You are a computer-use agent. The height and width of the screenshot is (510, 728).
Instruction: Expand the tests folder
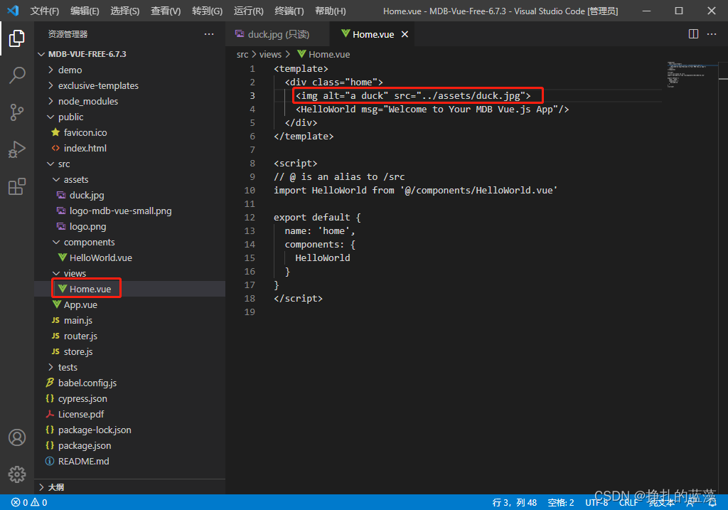click(x=68, y=368)
